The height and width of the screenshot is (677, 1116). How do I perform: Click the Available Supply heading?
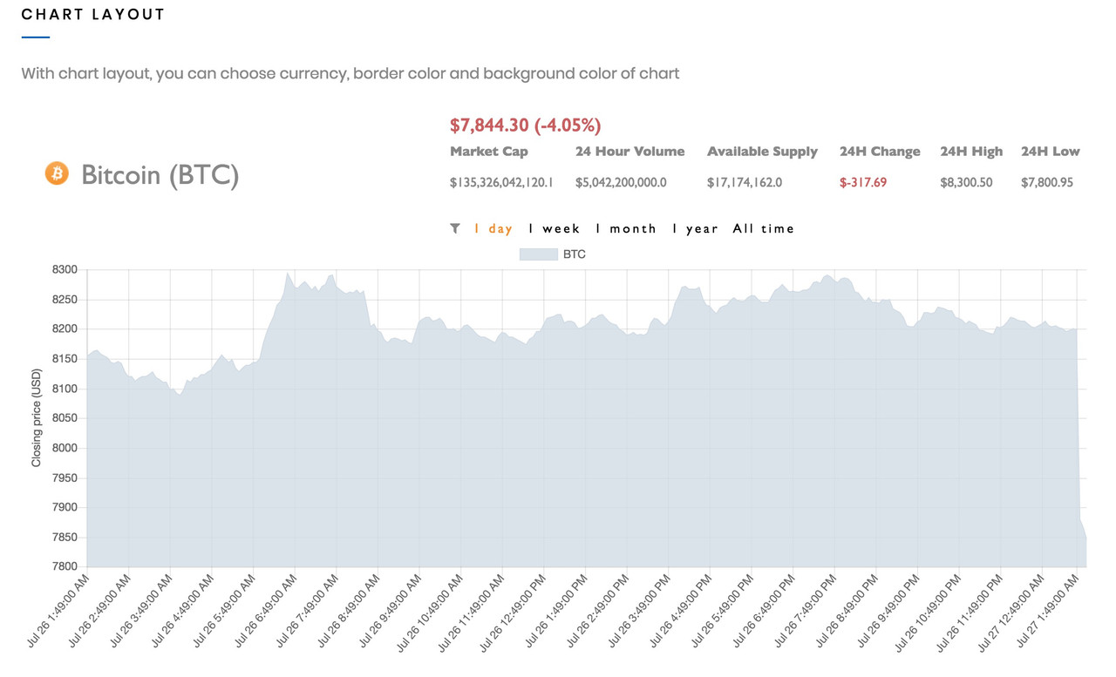(762, 152)
